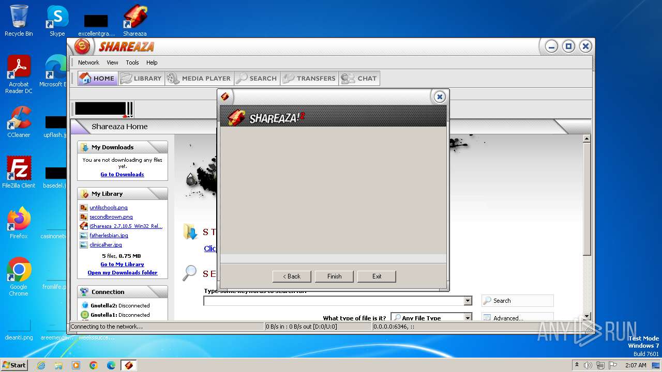Open secondbrown.png from My Library
Screen dimensions: 662x372
(111, 217)
